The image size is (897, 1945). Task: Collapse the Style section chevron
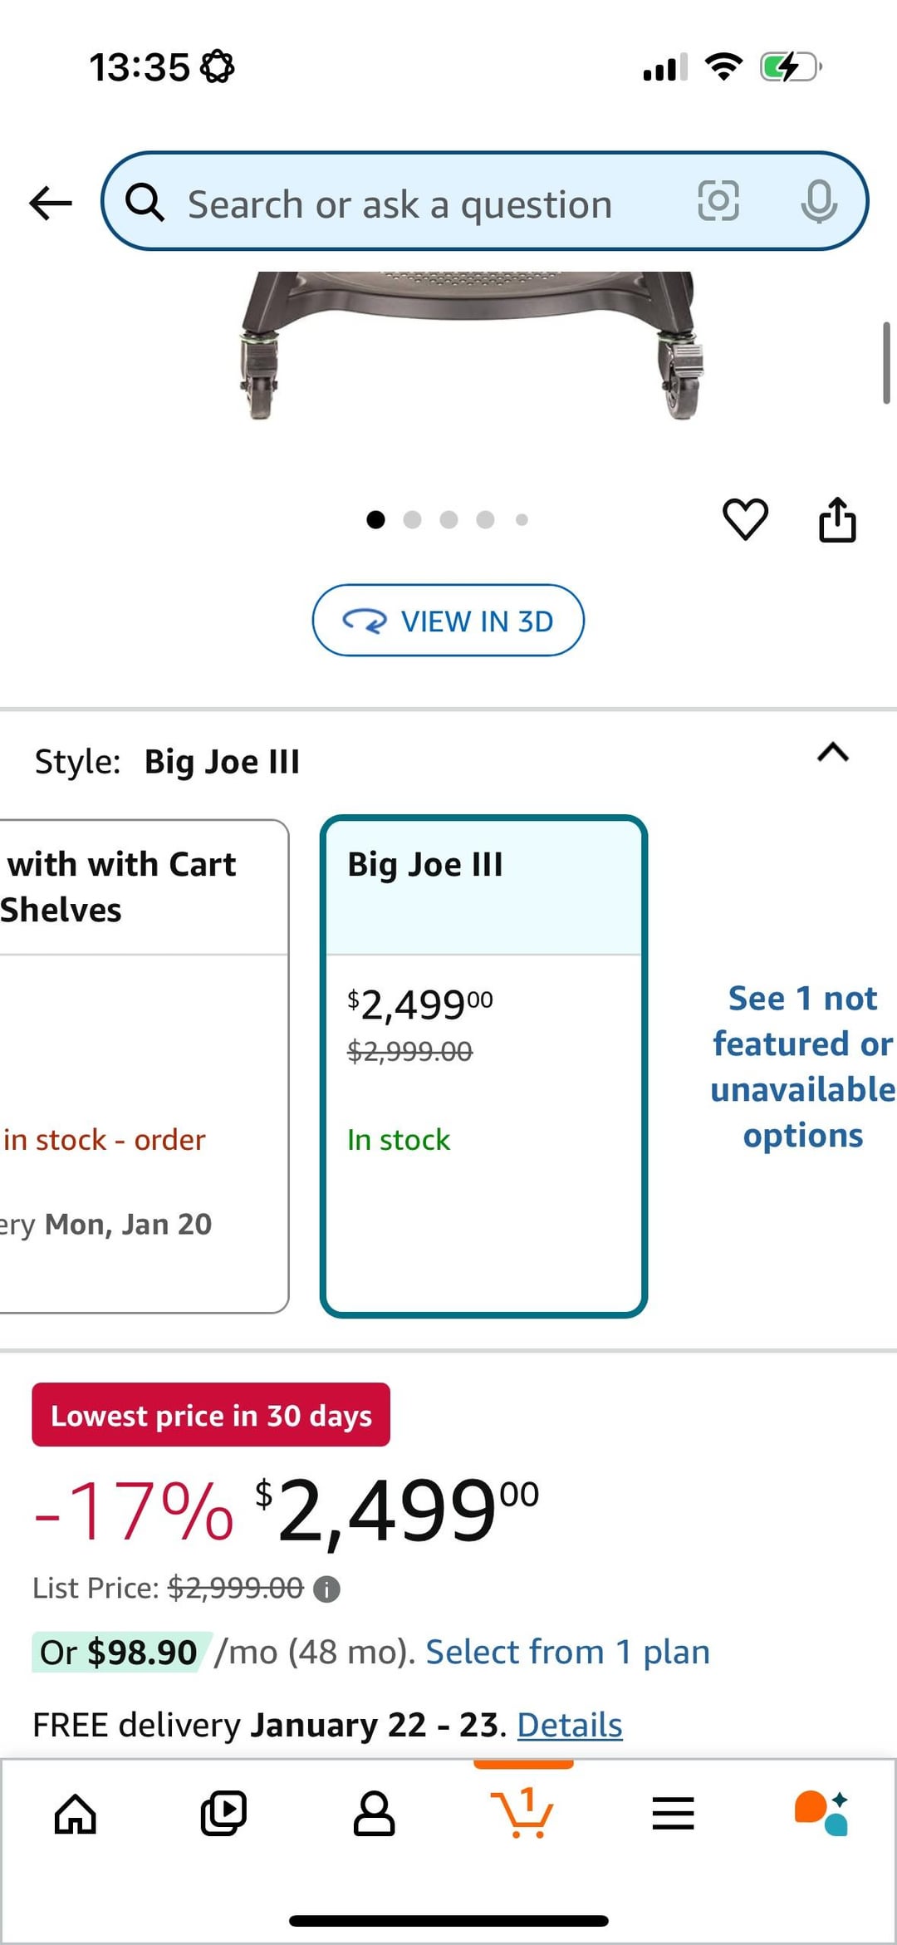pyautogui.click(x=833, y=753)
